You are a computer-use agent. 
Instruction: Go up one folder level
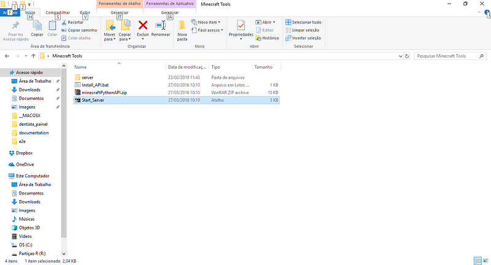[33, 56]
